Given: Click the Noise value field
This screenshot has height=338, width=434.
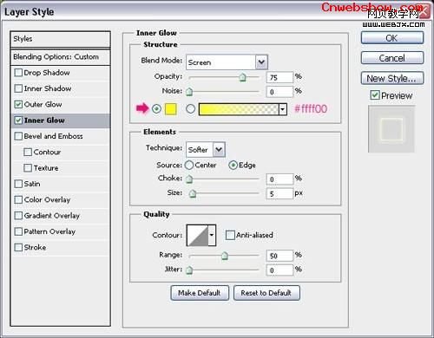Looking at the screenshot, I should (x=279, y=92).
